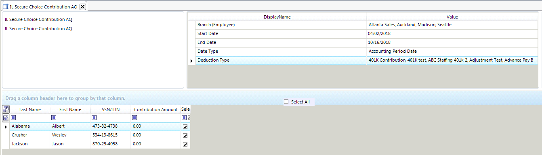Click SSN cell 870-25-4058
Screen dimensions: 542x155
pos(111,144)
